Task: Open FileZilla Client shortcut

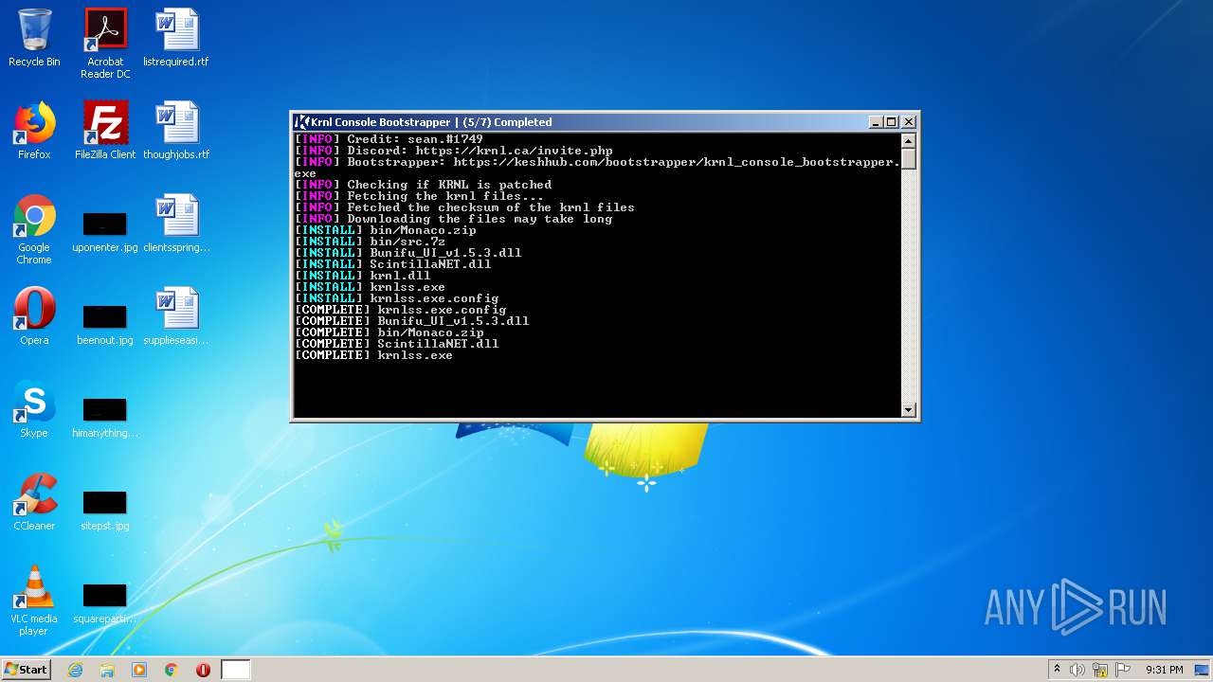Action: (105, 131)
